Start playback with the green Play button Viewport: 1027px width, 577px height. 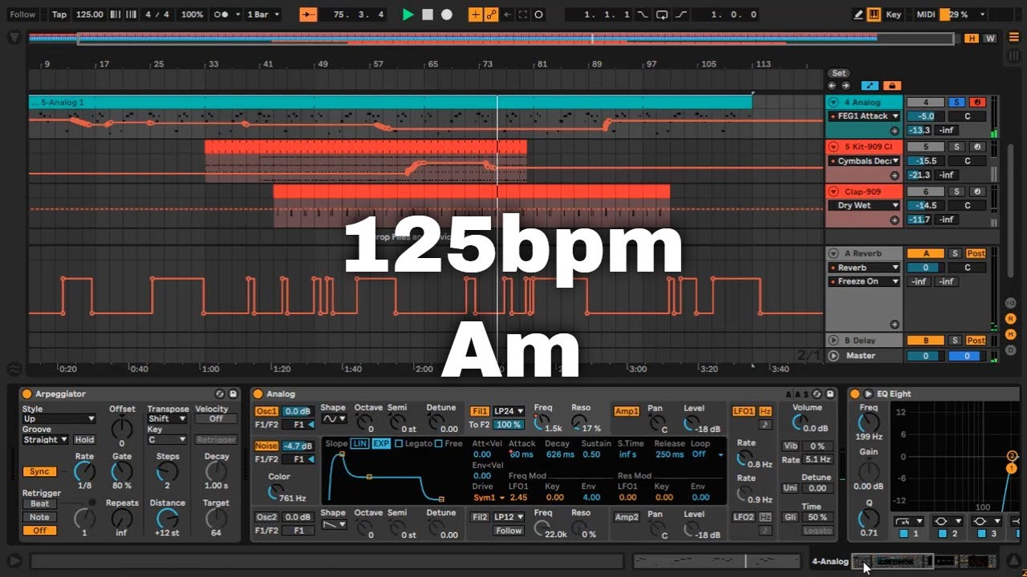[408, 14]
